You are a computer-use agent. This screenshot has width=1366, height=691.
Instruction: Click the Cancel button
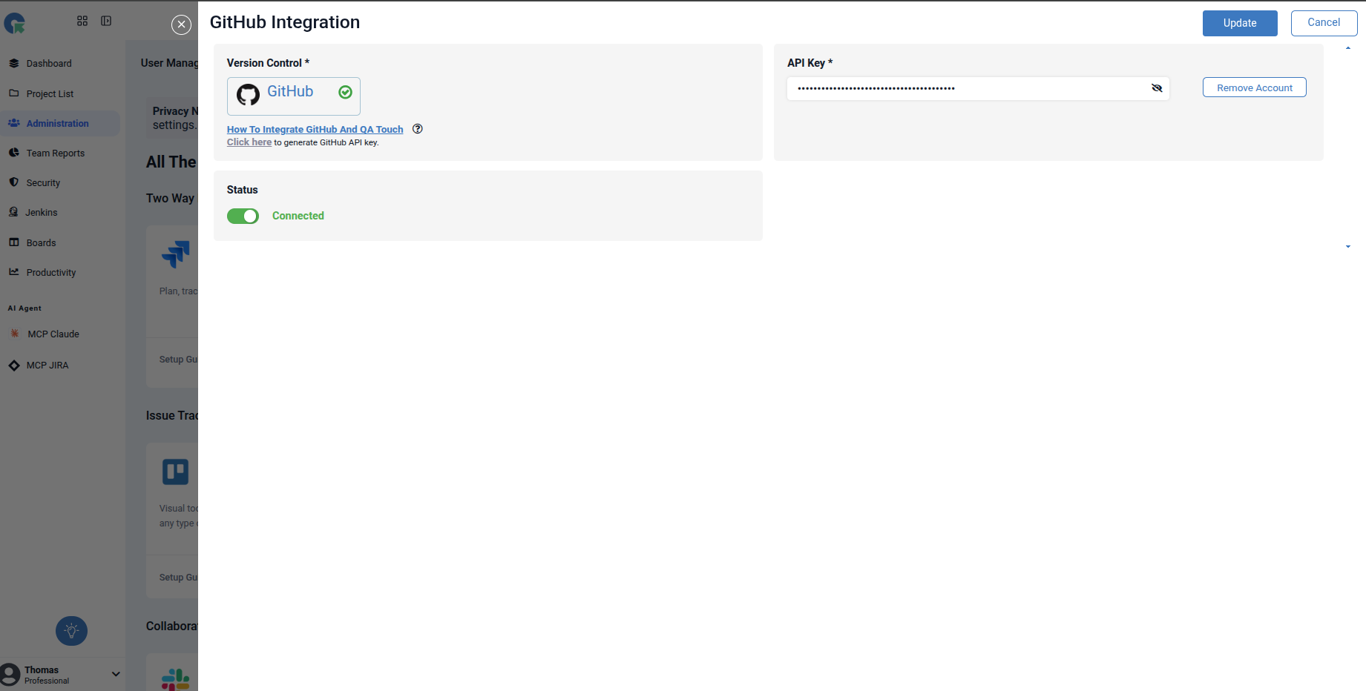point(1324,23)
